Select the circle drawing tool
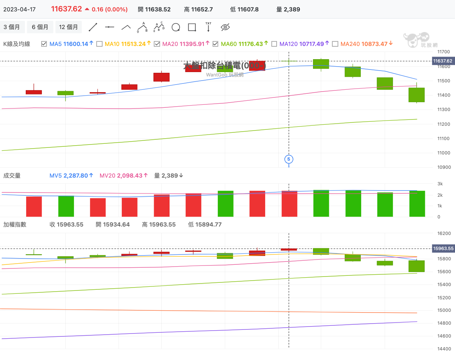This screenshot has height=353, width=455. [176, 27]
